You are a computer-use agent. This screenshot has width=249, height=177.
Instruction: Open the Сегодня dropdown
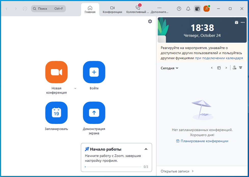[169, 68]
